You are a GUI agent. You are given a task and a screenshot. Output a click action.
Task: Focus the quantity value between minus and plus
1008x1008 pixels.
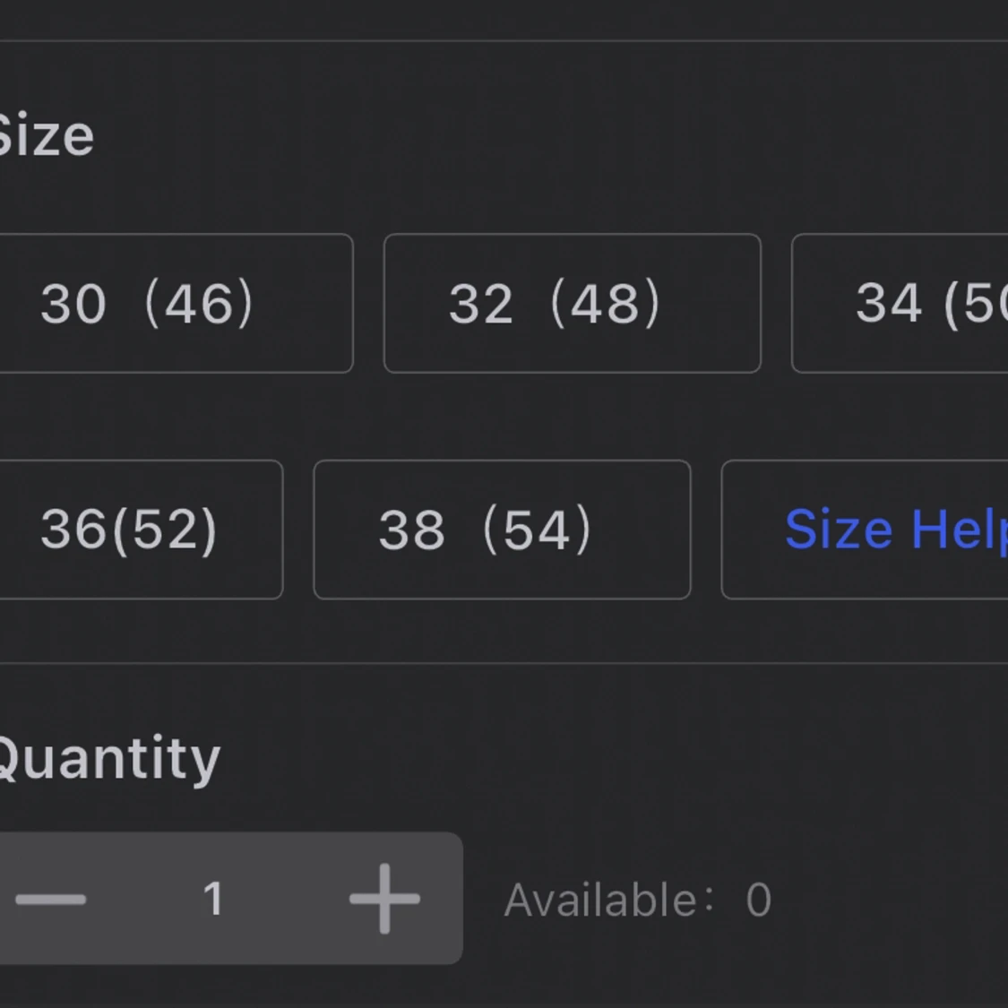click(213, 899)
